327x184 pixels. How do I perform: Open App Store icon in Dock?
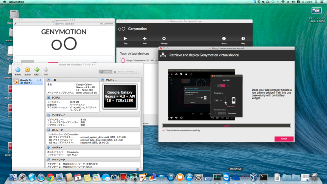coord(189,177)
